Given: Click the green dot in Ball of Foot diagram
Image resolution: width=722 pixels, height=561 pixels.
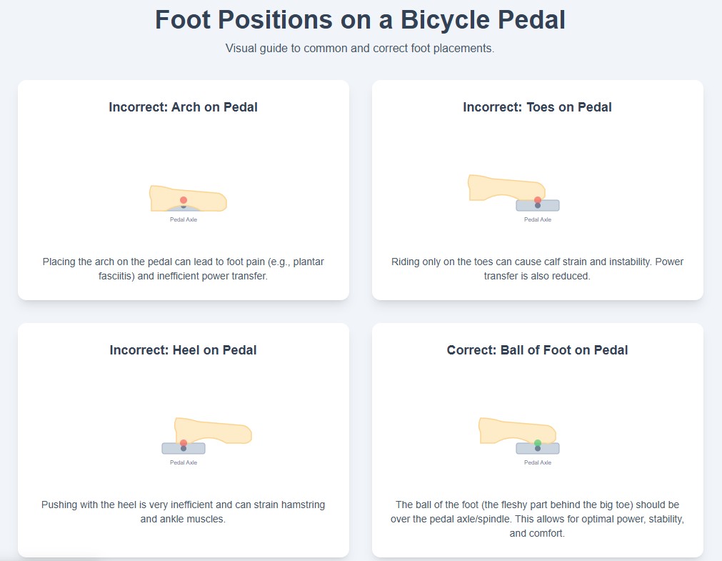Looking at the screenshot, I should [x=537, y=443].
